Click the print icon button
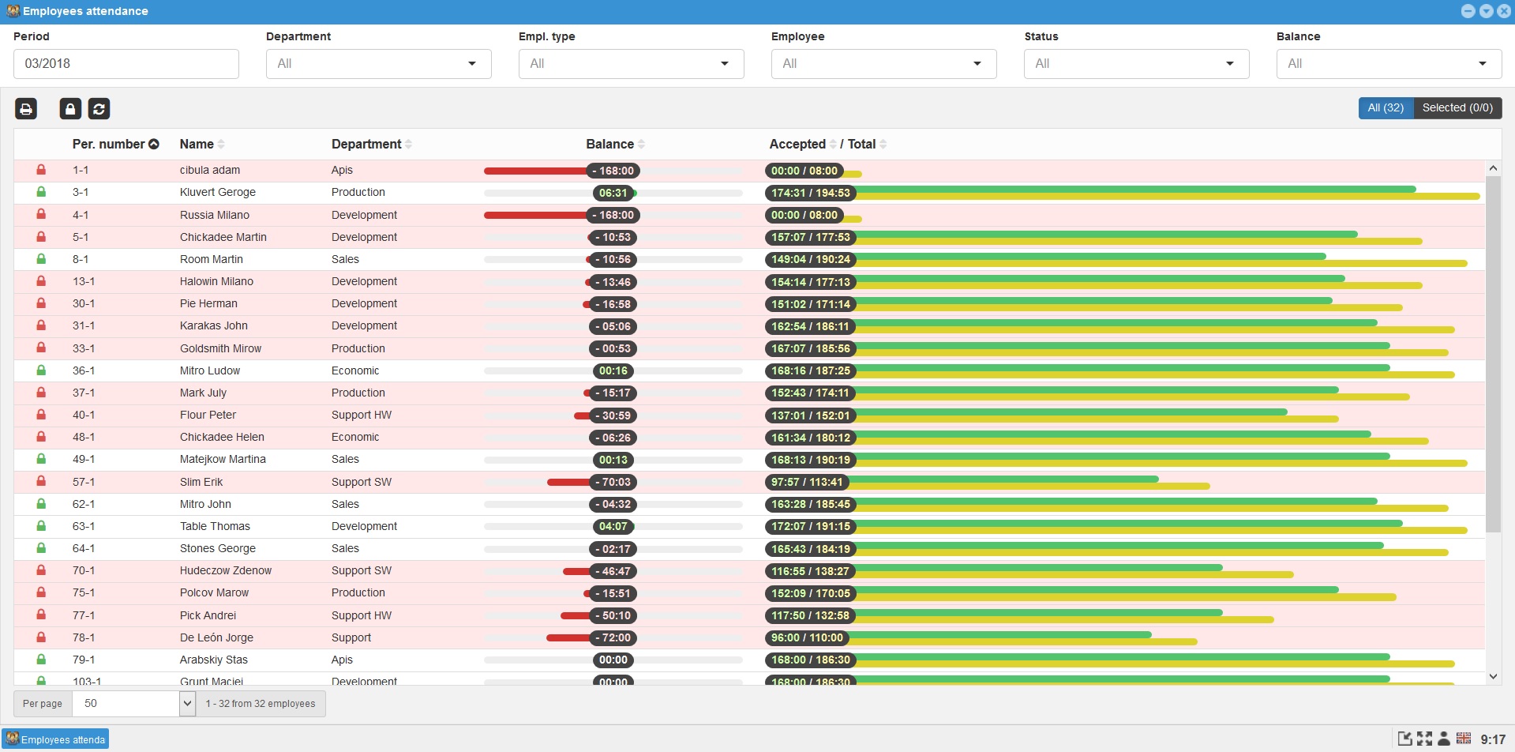Image resolution: width=1515 pixels, height=752 pixels. pyautogui.click(x=26, y=108)
